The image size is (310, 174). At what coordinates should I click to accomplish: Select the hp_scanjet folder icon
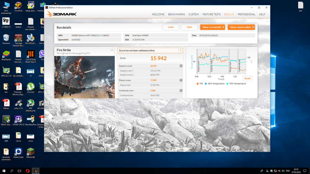tap(18, 72)
